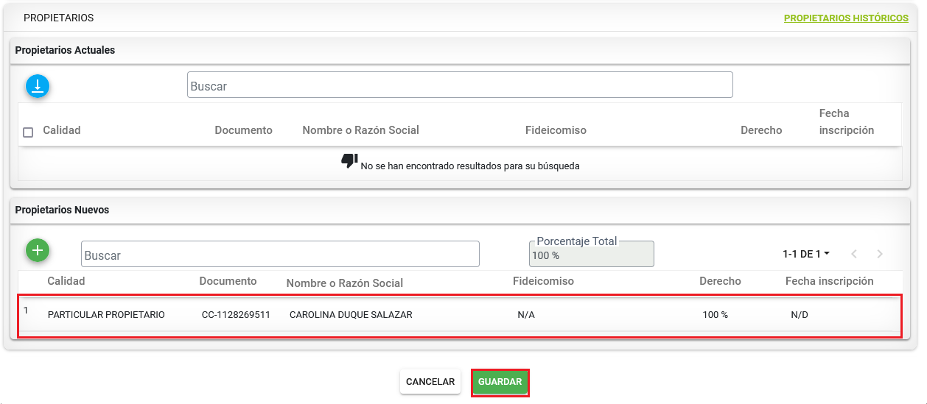Click the blue download icon

point(38,86)
